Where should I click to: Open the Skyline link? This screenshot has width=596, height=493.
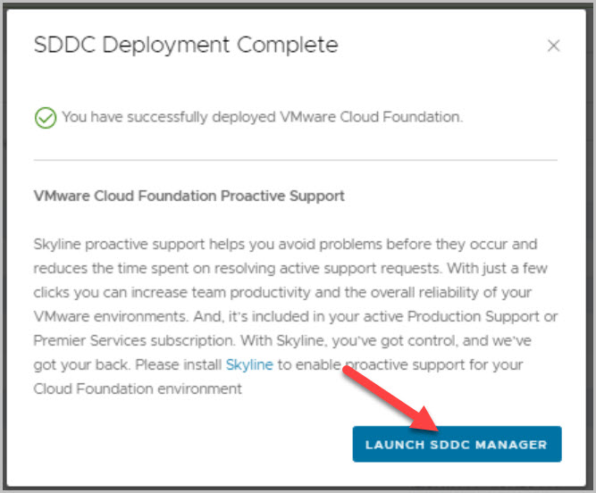click(x=249, y=365)
